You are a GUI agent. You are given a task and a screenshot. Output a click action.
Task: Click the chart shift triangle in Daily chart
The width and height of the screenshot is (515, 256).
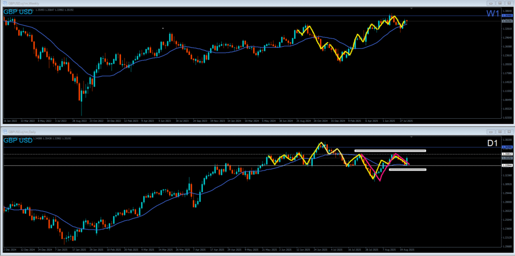click(x=412, y=136)
